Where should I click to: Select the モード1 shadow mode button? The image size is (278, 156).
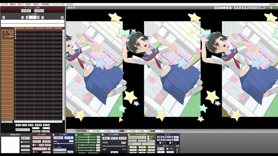(114, 138)
